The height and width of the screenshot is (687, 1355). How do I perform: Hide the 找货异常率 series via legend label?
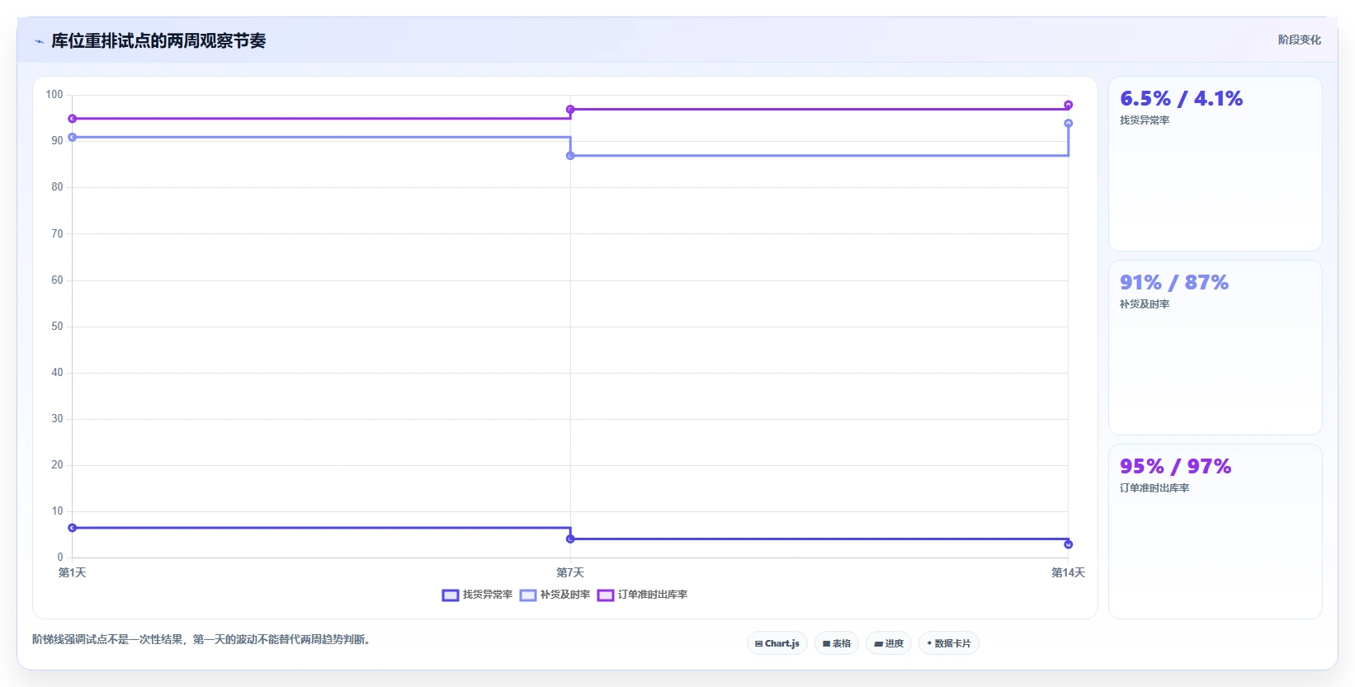pos(488,595)
